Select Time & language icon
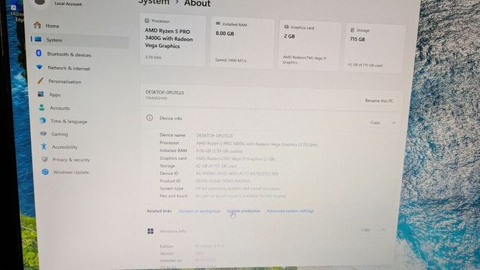The height and width of the screenshot is (270, 480). pyautogui.click(x=43, y=121)
